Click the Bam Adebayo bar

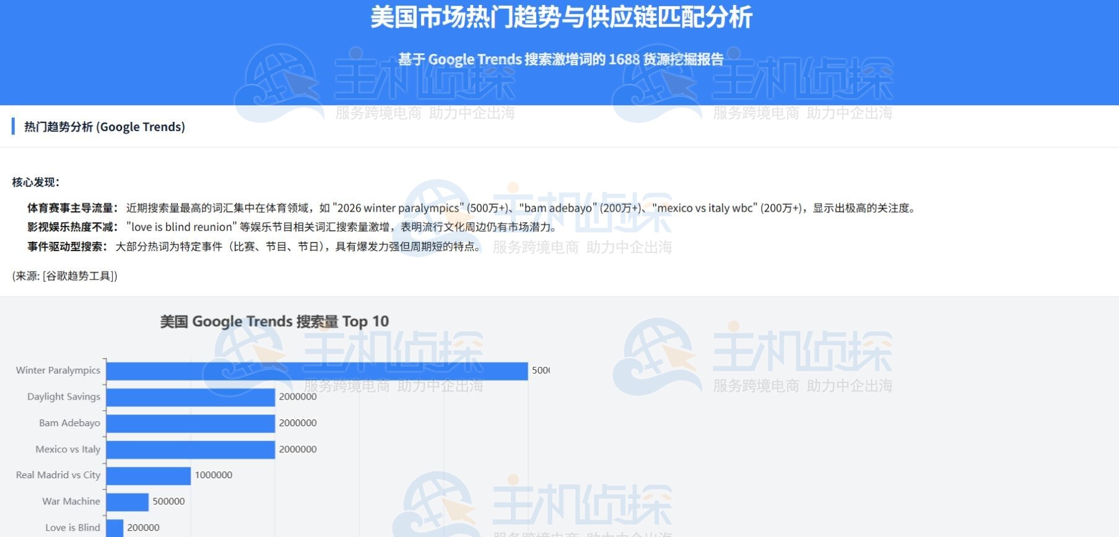point(191,424)
